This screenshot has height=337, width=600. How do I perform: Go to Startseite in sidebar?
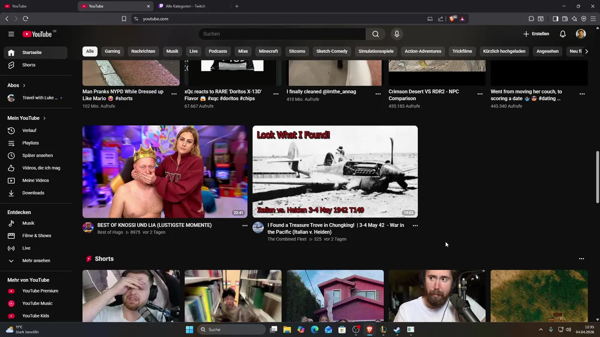pyautogui.click(x=35, y=52)
